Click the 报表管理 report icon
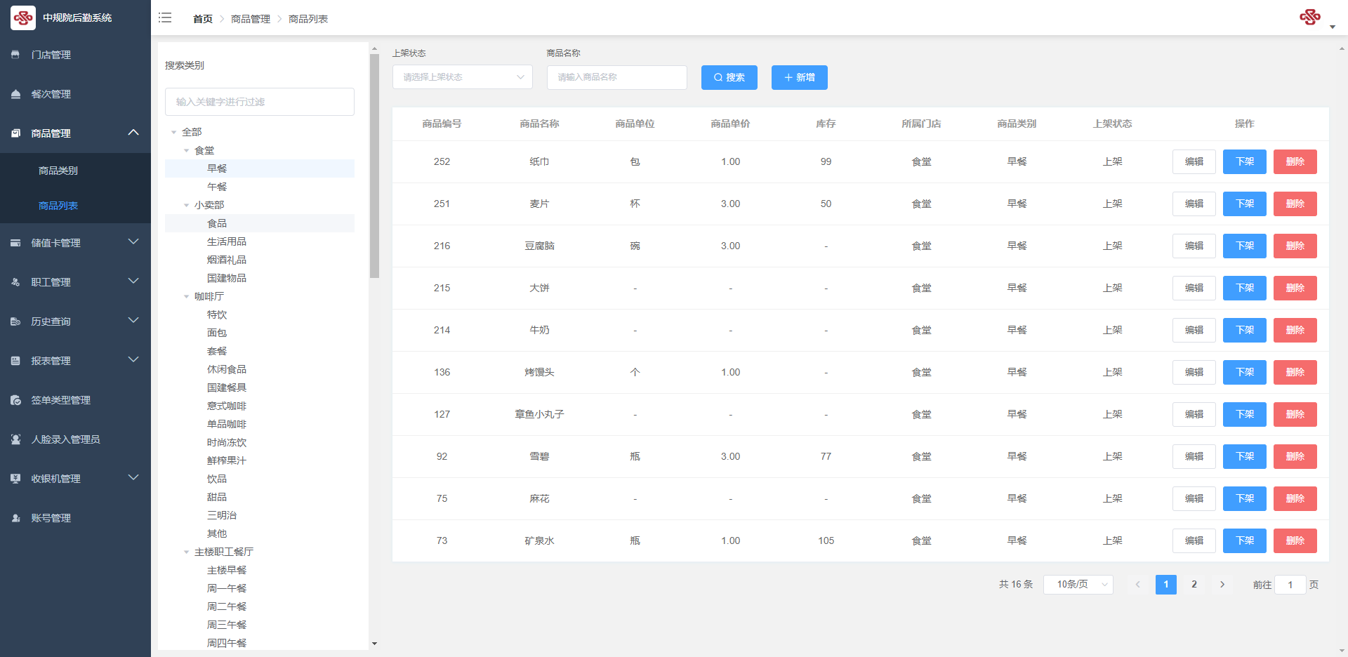Viewport: 1348px width, 657px height. (15, 360)
